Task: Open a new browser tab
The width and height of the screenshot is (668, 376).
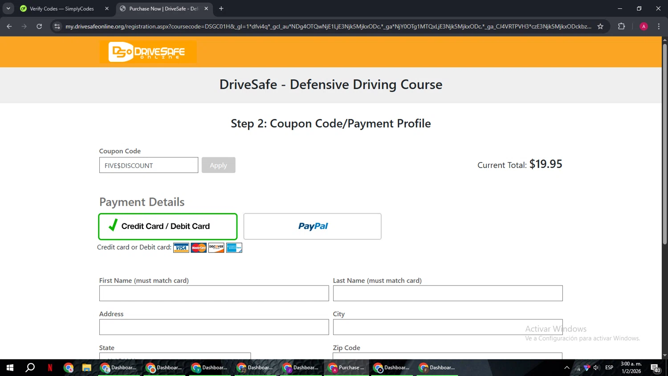Action: [x=221, y=8]
